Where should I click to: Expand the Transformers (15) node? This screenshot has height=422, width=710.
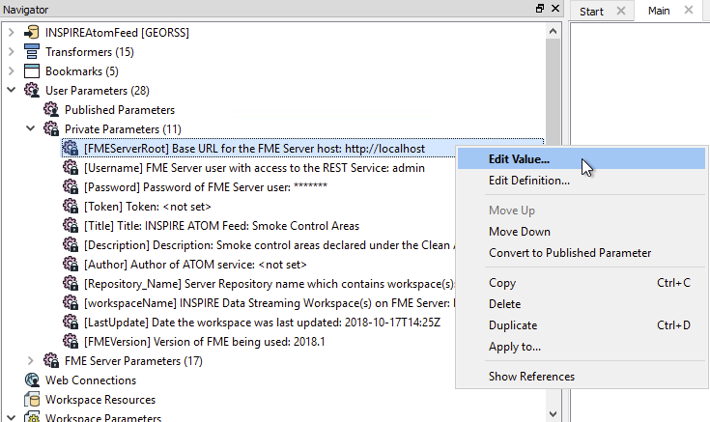coord(11,52)
